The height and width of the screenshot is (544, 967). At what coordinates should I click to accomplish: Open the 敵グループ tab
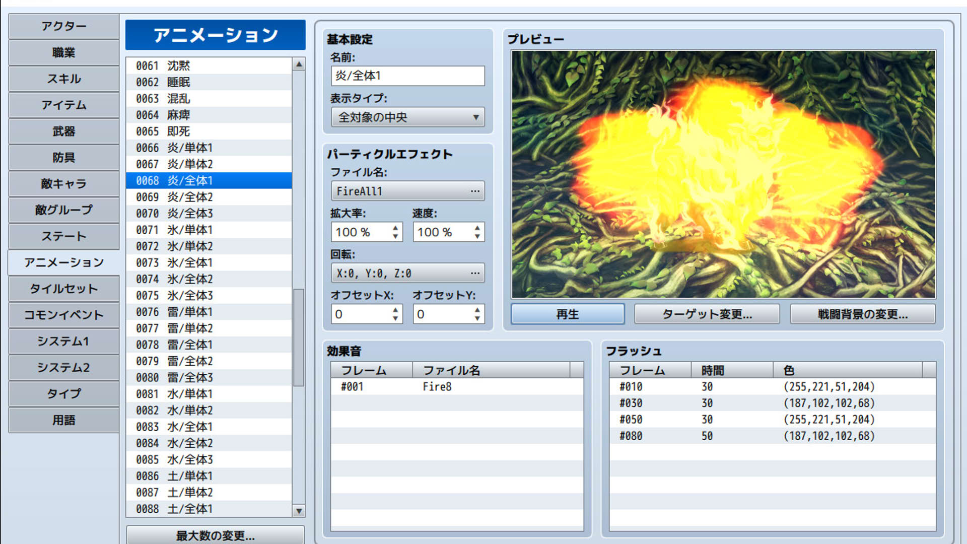64,210
